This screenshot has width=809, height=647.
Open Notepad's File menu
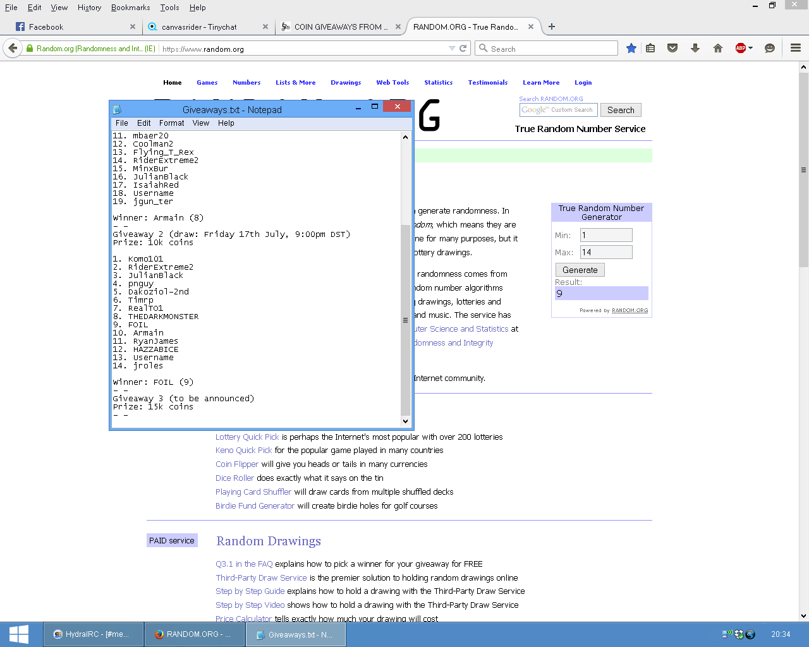(x=122, y=123)
